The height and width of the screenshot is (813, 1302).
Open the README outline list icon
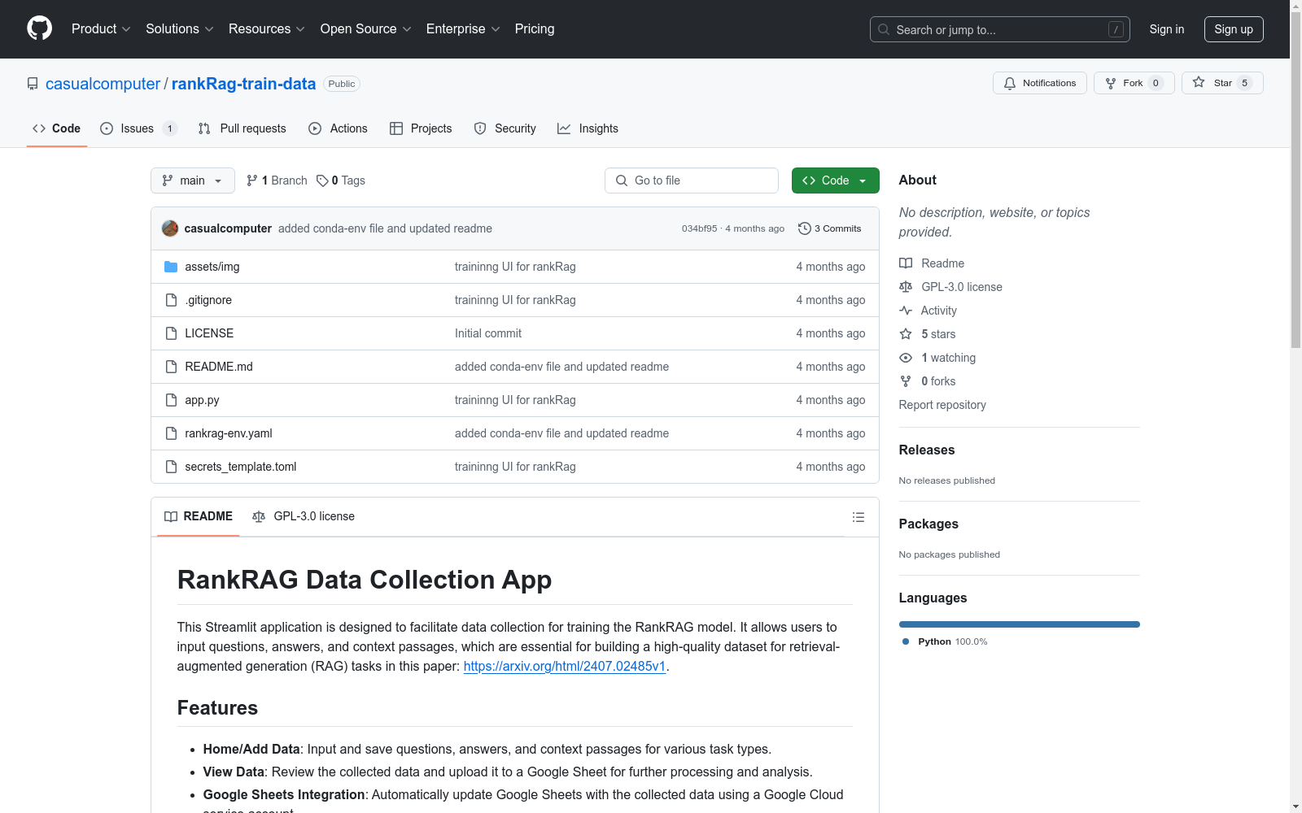858,517
